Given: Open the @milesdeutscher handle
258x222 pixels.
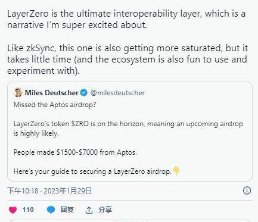Looking at the screenshot, I should 117,93.
